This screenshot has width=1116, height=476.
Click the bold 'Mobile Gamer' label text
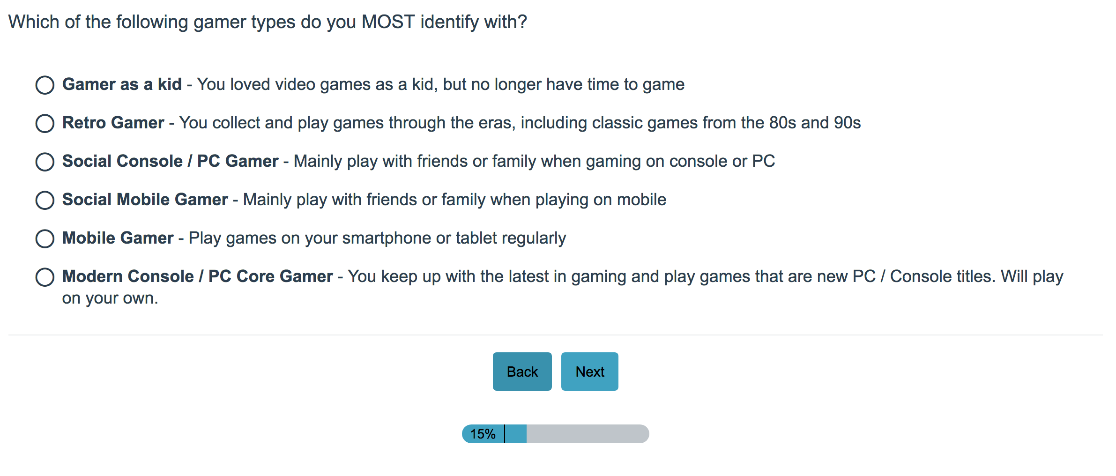[x=118, y=238]
